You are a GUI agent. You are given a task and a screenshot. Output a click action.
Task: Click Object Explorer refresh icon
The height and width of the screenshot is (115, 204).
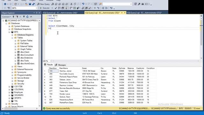click(27, 17)
